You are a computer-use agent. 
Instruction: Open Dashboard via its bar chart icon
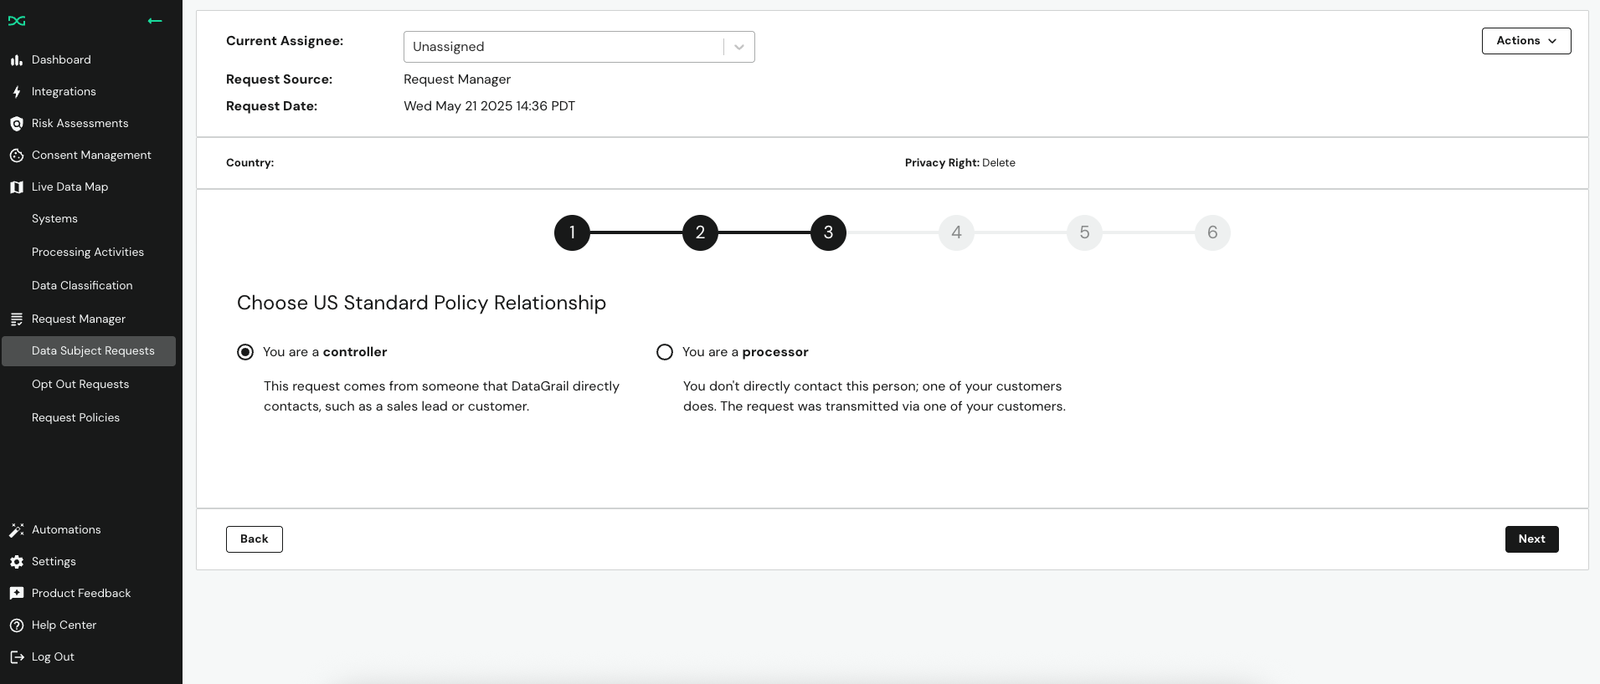point(16,60)
